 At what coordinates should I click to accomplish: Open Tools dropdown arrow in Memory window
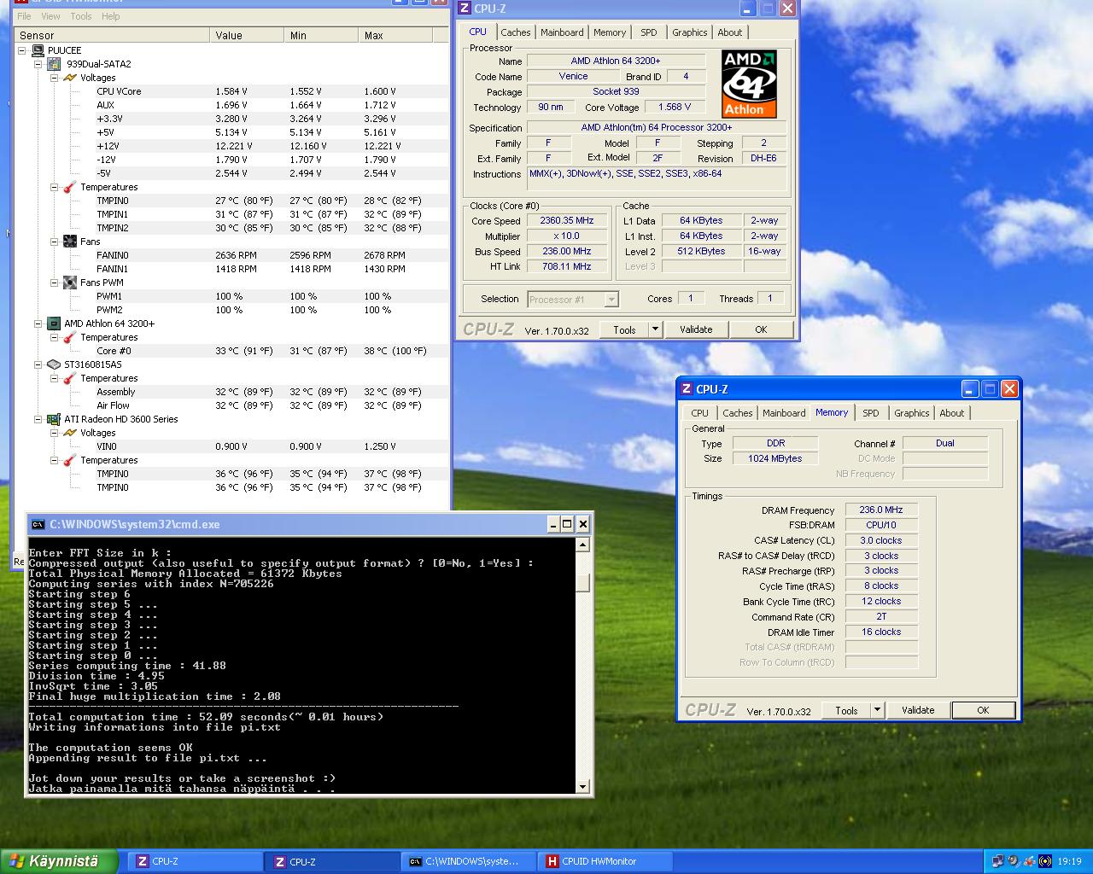point(877,710)
